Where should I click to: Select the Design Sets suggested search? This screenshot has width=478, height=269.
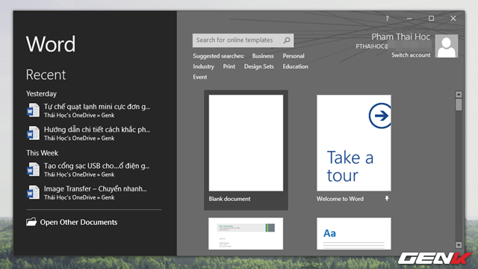click(x=259, y=67)
